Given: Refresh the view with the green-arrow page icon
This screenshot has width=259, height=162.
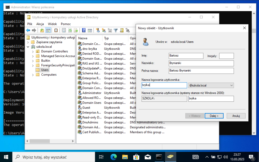Looking at the screenshot, I should pos(70,30).
